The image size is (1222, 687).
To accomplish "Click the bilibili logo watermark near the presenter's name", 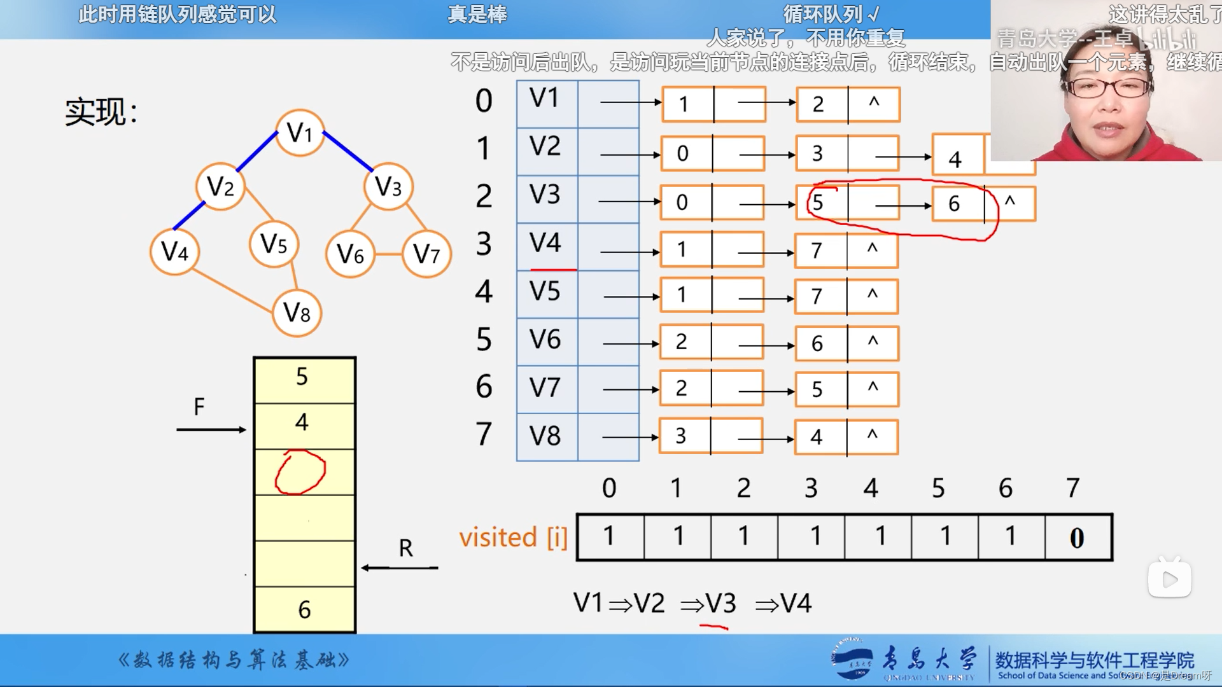I will [1169, 41].
